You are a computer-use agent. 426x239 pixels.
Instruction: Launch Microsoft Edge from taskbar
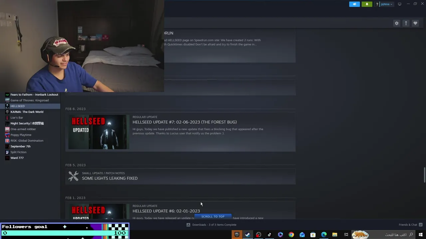coord(324,235)
